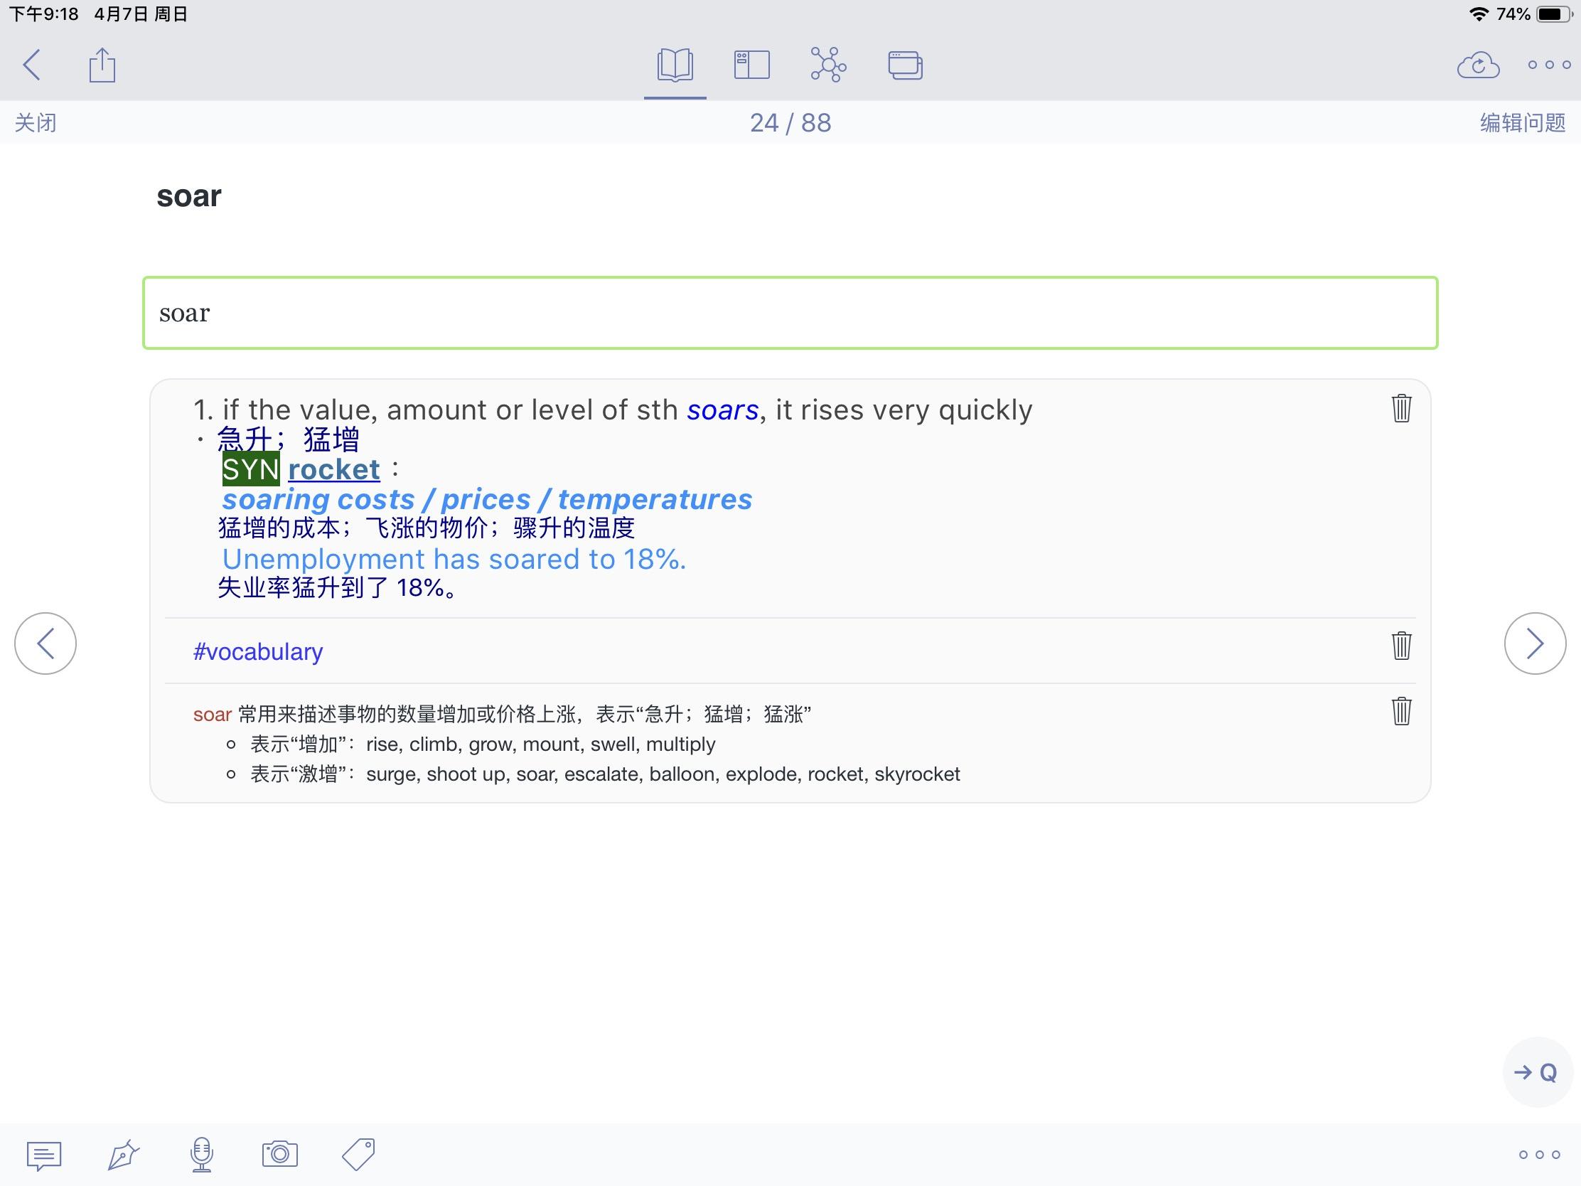
Task: Tap the #vocabulary hashtag
Action: 258,652
